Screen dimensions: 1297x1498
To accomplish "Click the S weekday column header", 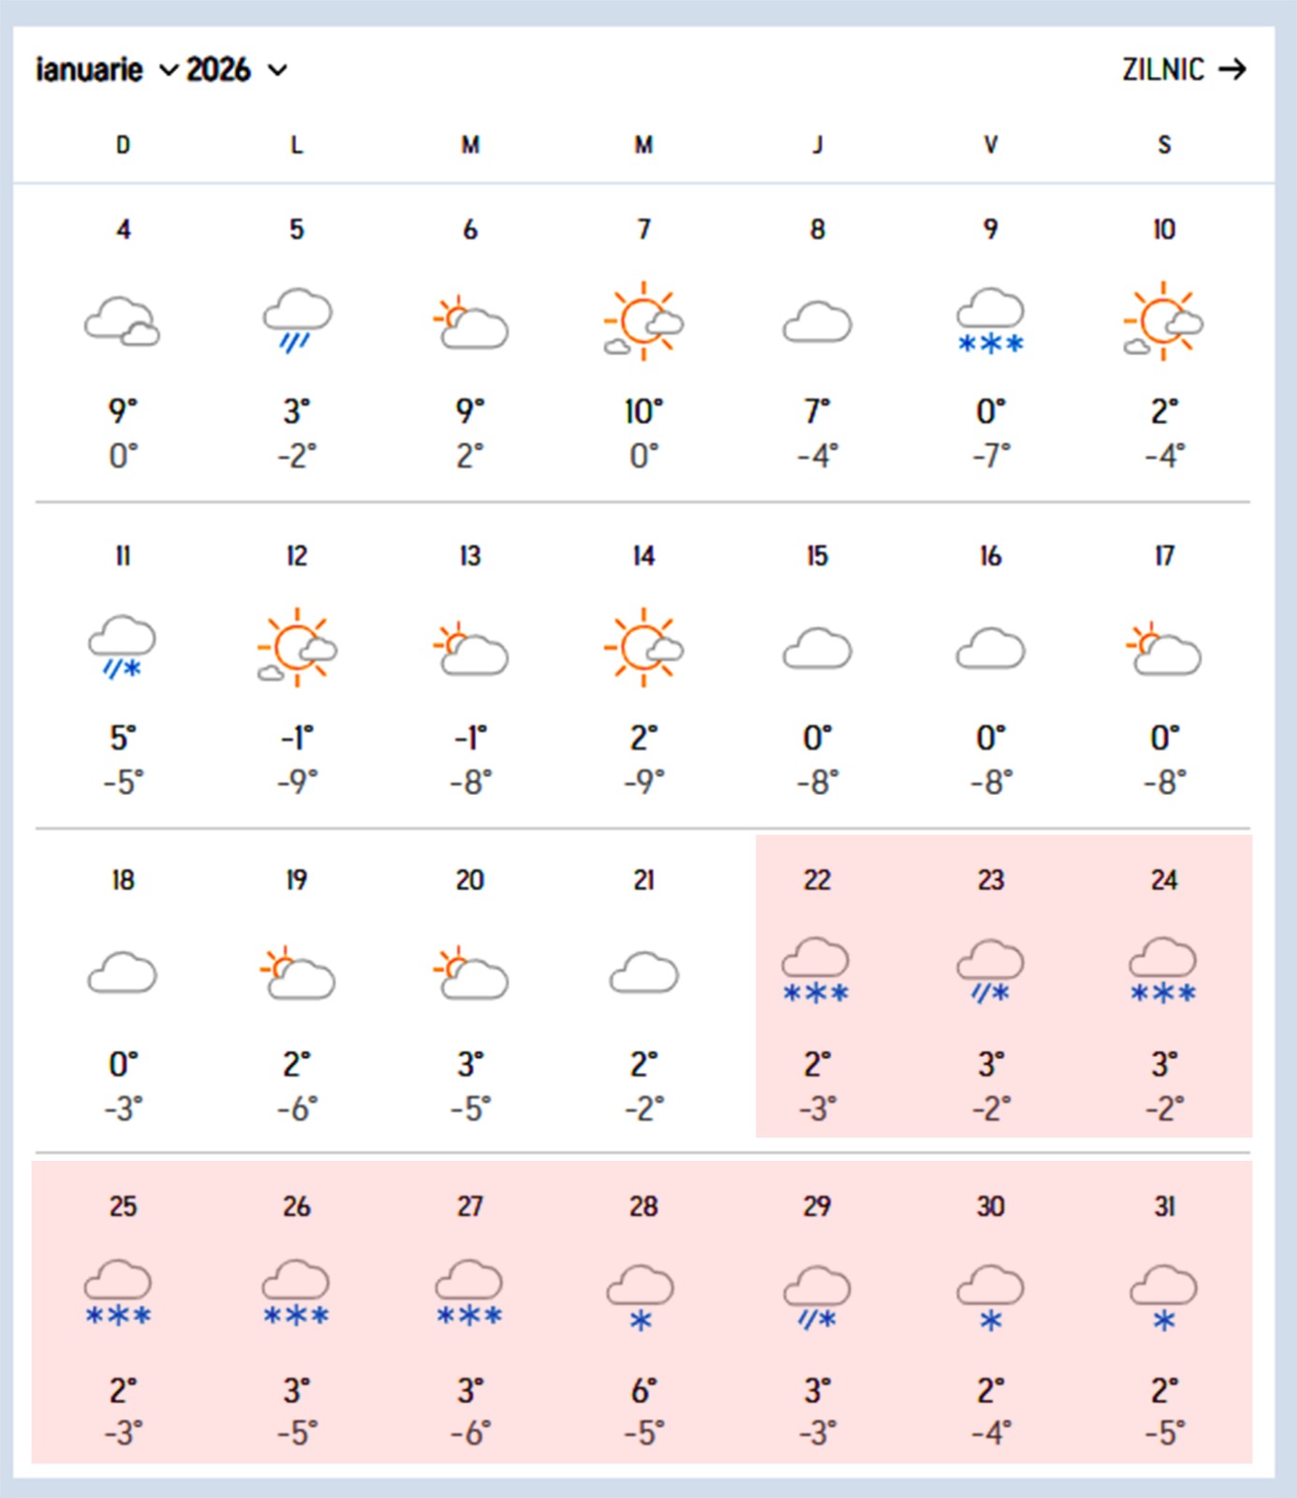I will click(1164, 145).
